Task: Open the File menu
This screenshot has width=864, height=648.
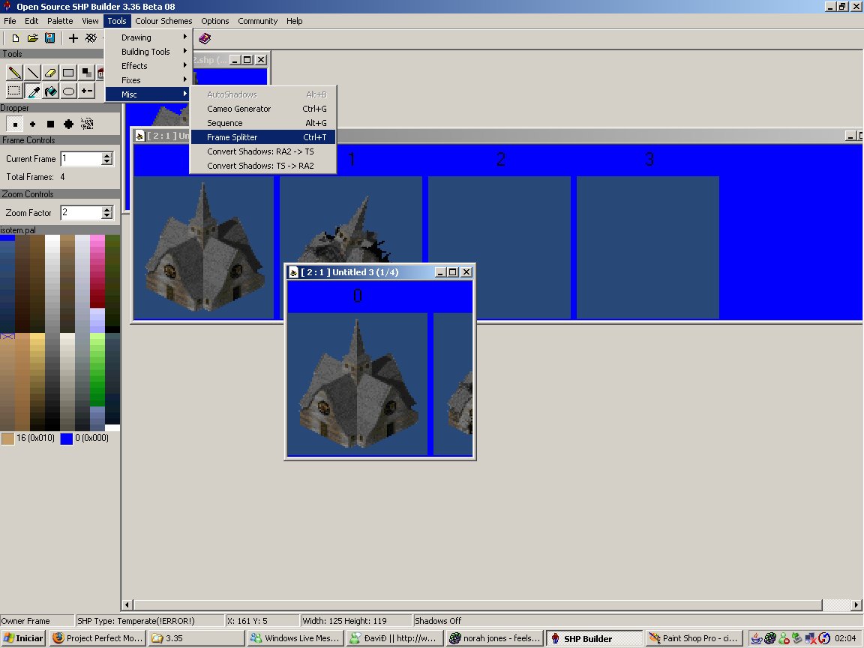Action: (10, 21)
